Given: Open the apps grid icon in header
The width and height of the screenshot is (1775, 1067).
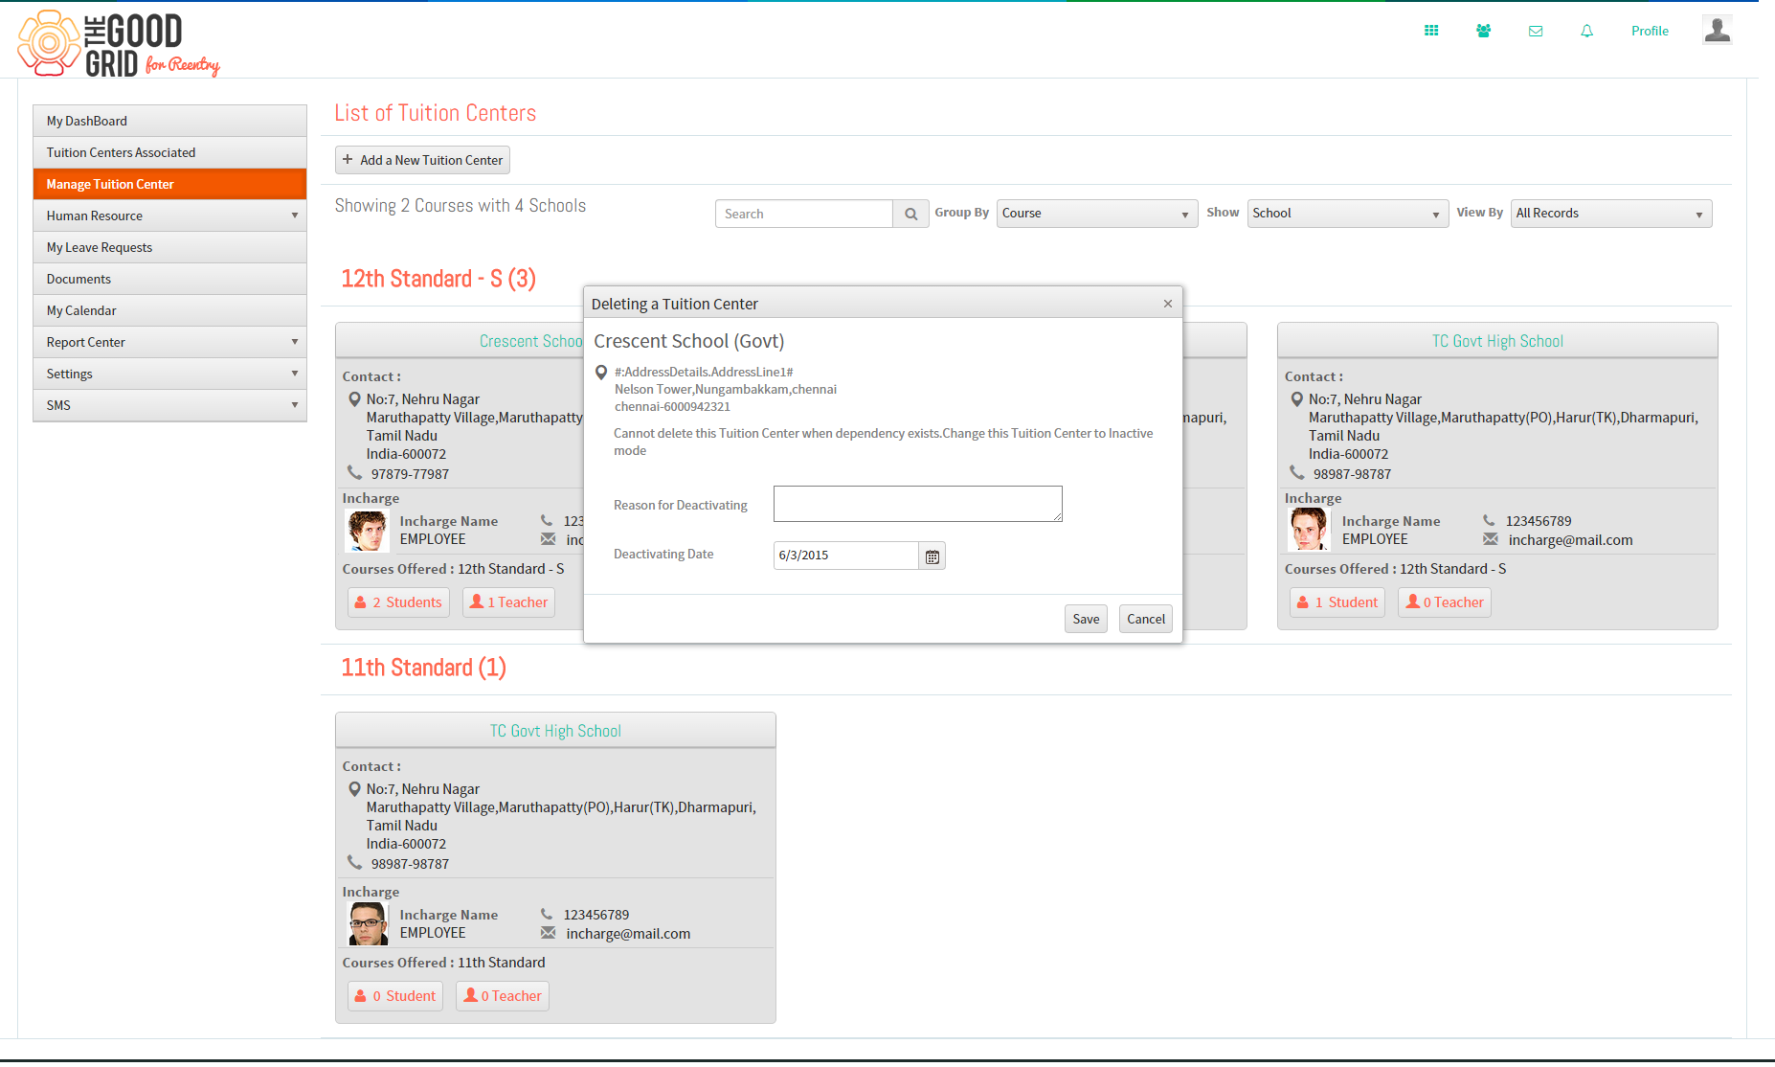Looking at the screenshot, I should click(1431, 31).
